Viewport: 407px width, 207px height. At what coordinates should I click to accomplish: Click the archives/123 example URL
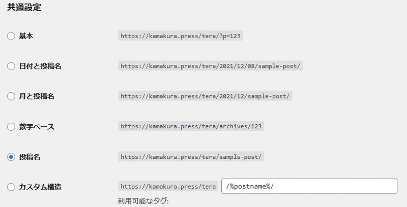(x=191, y=126)
